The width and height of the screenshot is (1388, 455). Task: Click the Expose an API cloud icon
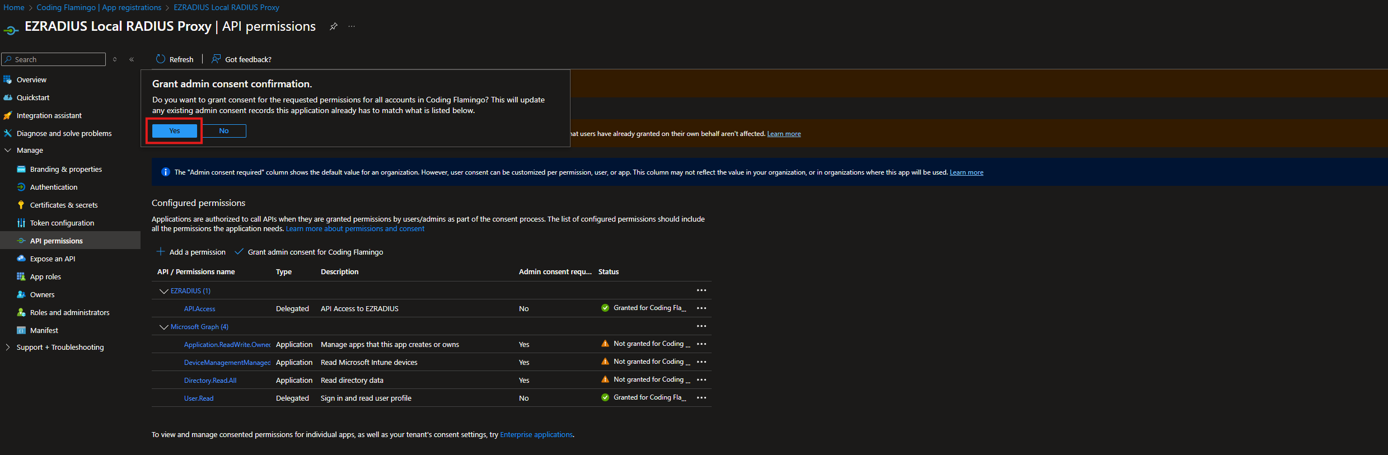pyautogui.click(x=21, y=259)
